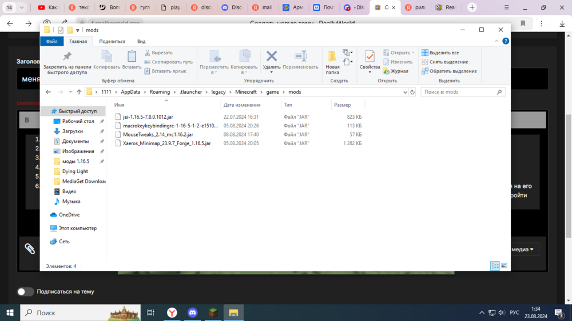Refresh the mods folder
The width and height of the screenshot is (572, 321).
(412, 92)
